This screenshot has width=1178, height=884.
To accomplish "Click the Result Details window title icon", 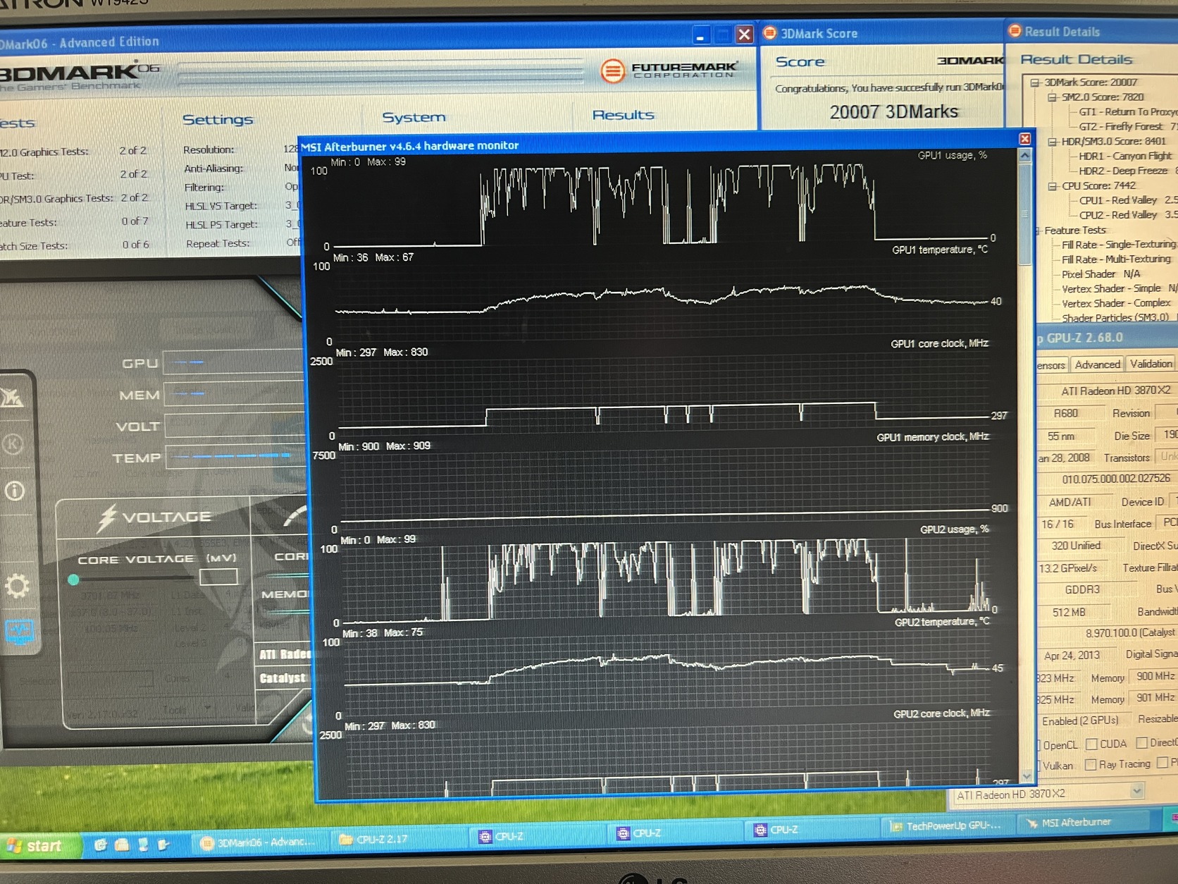I will [x=1015, y=31].
